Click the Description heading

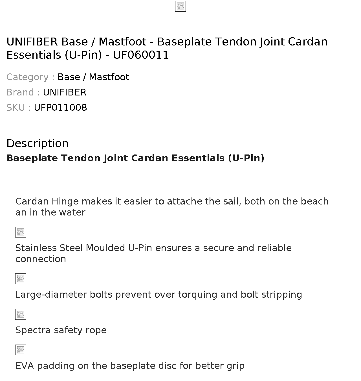pyautogui.click(x=38, y=143)
